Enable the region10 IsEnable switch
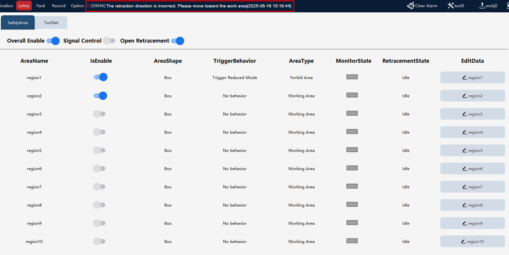 point(99,241)
